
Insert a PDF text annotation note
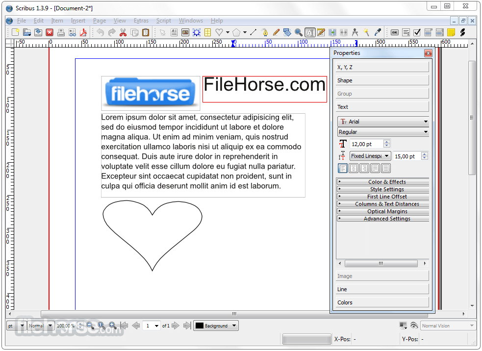[451, 32]
